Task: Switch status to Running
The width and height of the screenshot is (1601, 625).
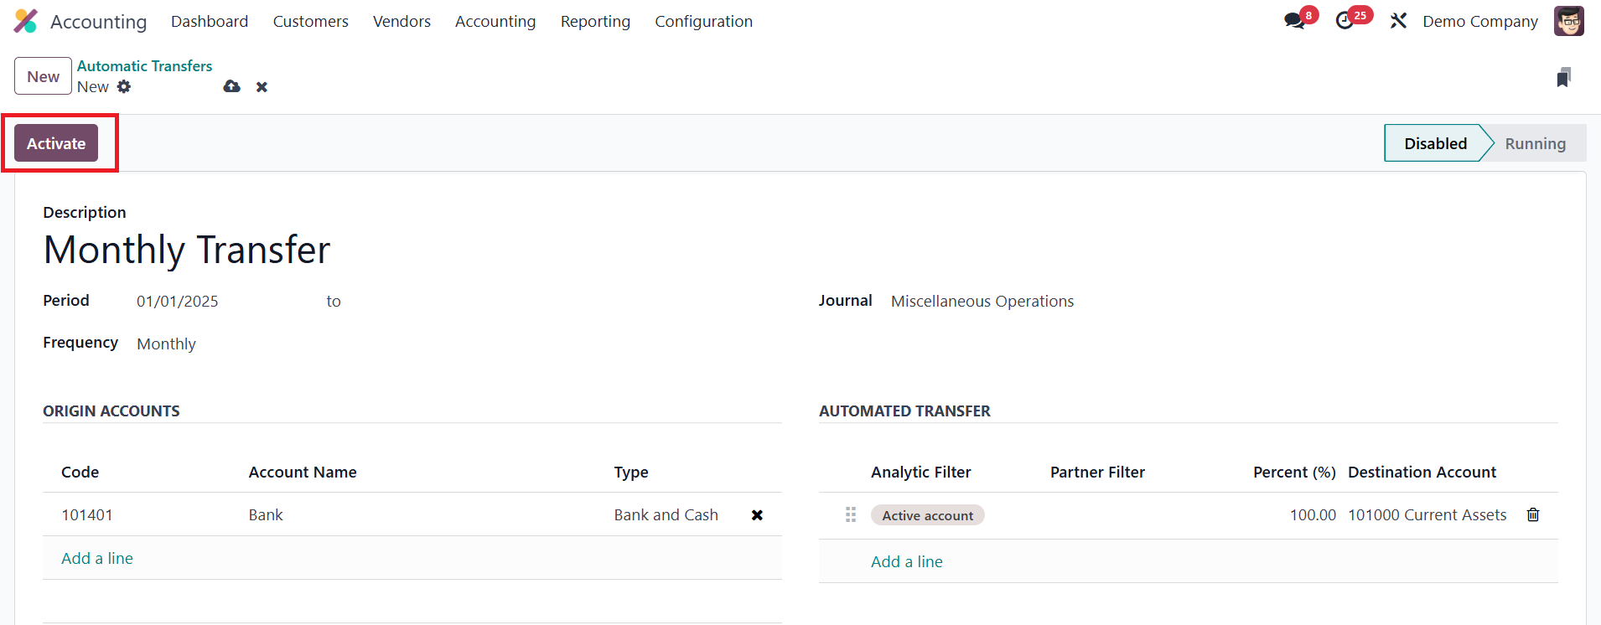Action: [1534, 143]
